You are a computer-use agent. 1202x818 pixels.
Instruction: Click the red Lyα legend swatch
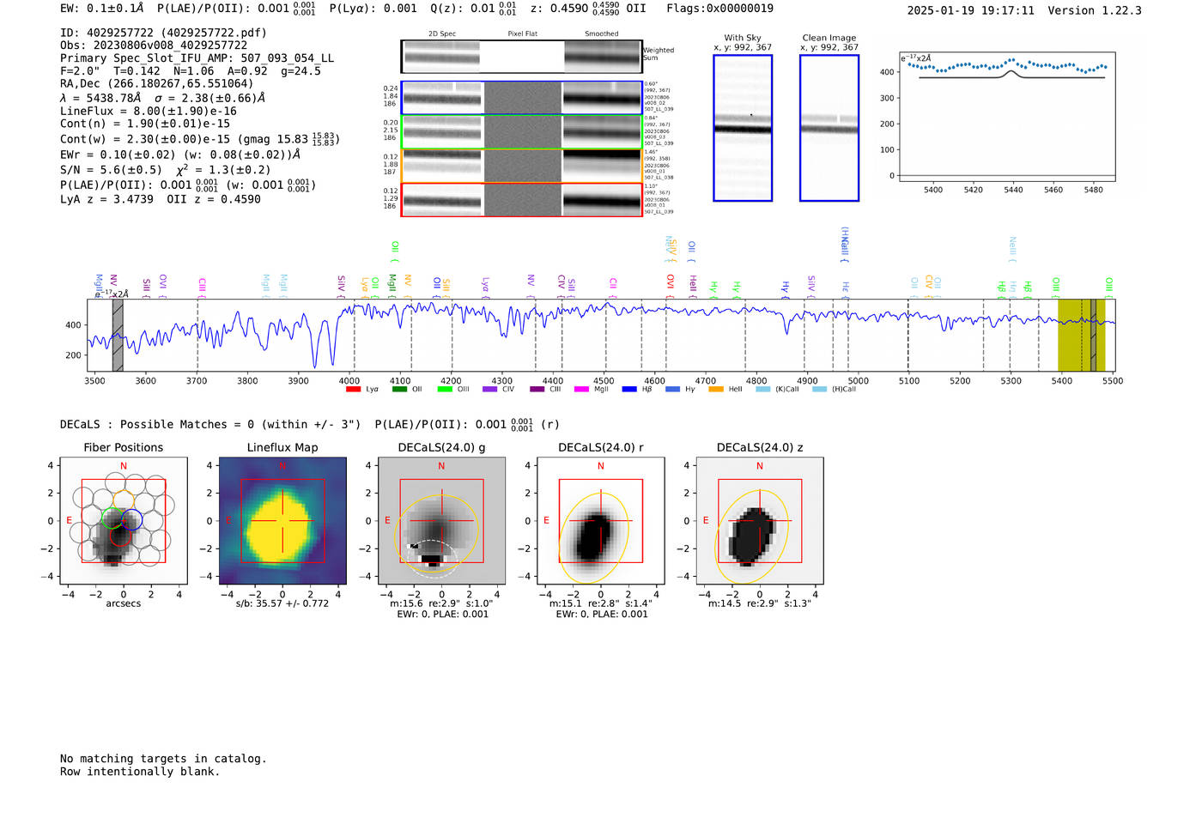353,389
